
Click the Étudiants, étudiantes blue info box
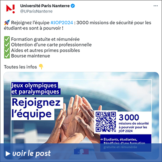point(126,143)
